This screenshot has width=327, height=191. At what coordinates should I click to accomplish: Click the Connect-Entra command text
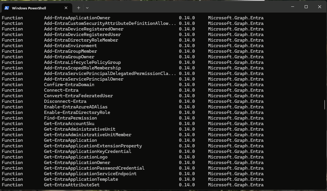tap(61, 90)
